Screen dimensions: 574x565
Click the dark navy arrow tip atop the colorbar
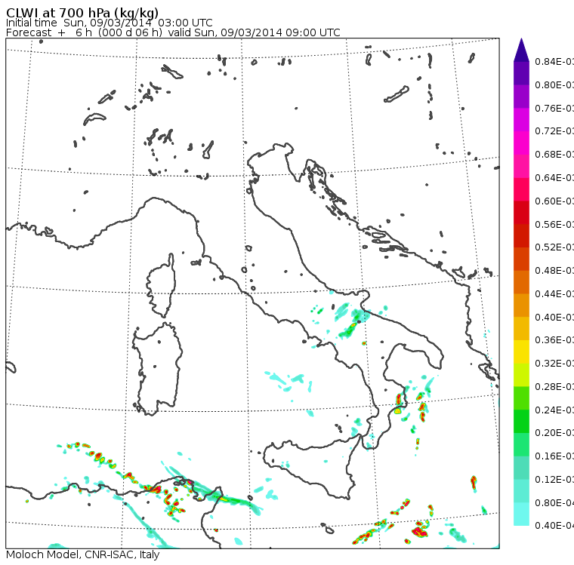coord(521,50)
